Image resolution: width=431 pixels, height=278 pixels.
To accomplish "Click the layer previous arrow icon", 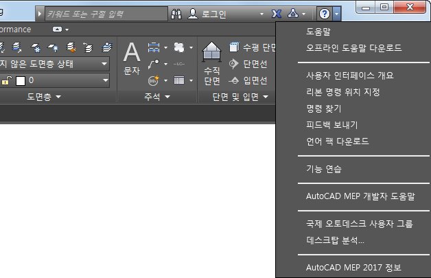I will [89, 47].
